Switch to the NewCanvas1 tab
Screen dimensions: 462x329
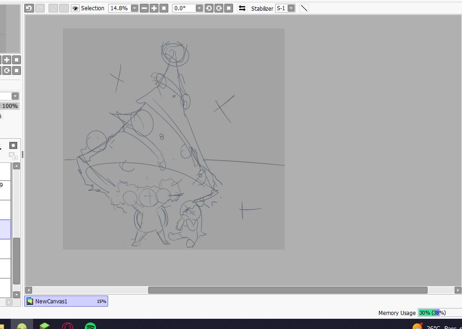pyautogui.click(x=66, y=301)
